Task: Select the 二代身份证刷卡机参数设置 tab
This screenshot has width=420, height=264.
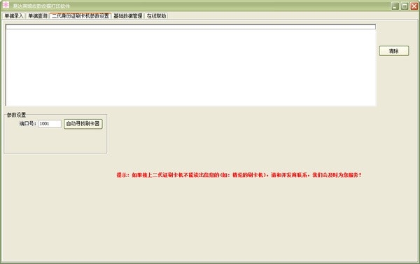Action: pyautogui.click(x=80, y=16)
